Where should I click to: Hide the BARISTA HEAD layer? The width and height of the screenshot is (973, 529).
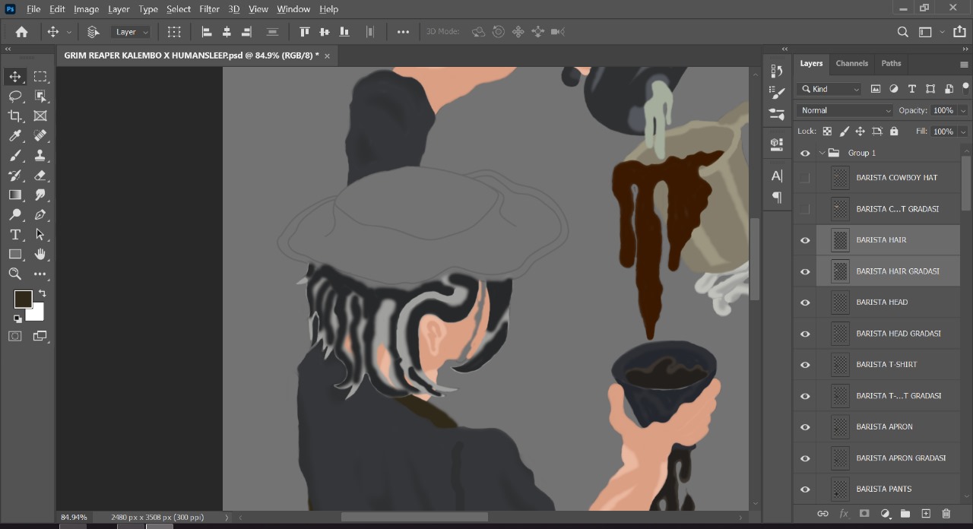805,303
